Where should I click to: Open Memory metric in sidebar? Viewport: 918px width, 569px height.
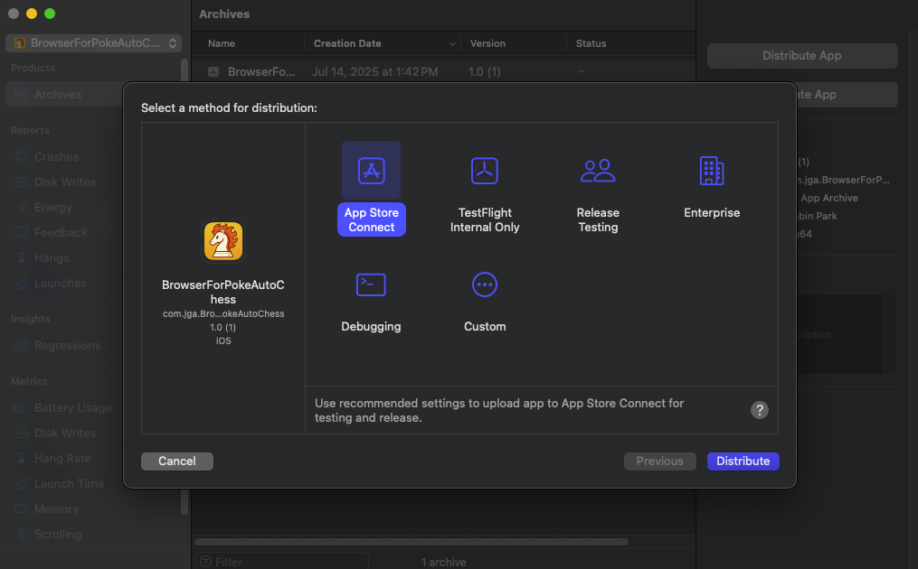click(x=56, y=508)
